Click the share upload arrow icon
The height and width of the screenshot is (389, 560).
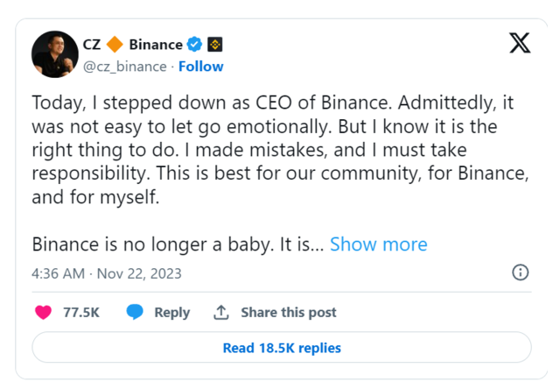(222, 312)
